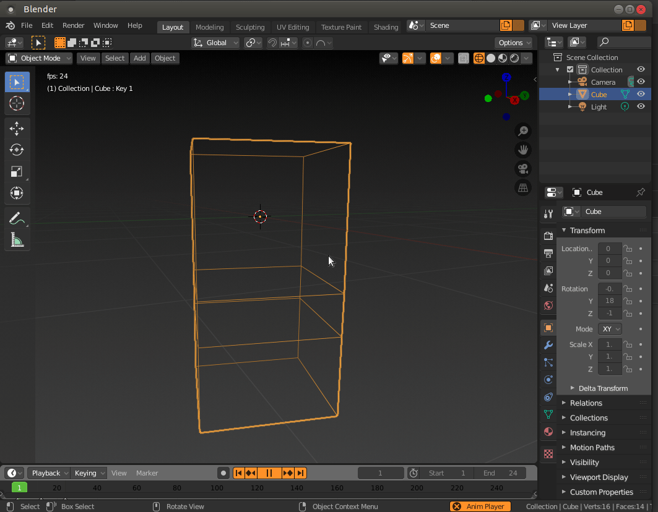Viewport: 658px width, 512px height.
Task: Open the Render properties tab
Action: pyautogui.click(x=548, y=236)
